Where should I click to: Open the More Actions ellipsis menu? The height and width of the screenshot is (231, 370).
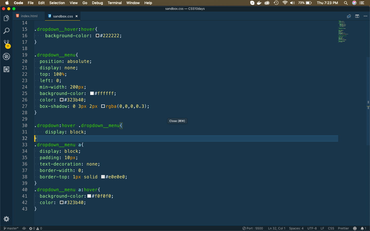point(365,16)
